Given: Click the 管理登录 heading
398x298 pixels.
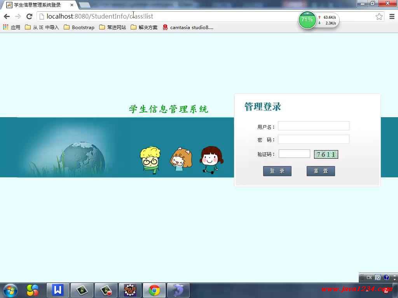Looking at the screenshot, I should tap(263, 106).
